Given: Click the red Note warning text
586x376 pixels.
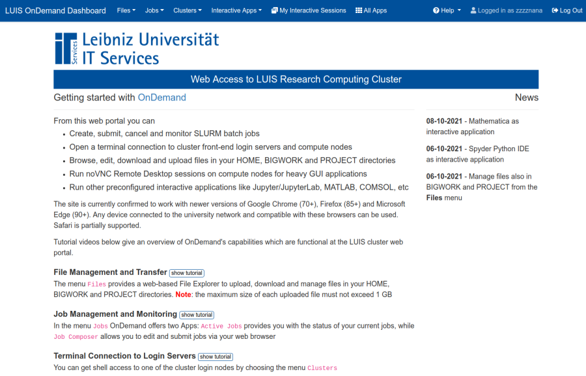Looking at the screenshot, I should click(x=183, y=295).
